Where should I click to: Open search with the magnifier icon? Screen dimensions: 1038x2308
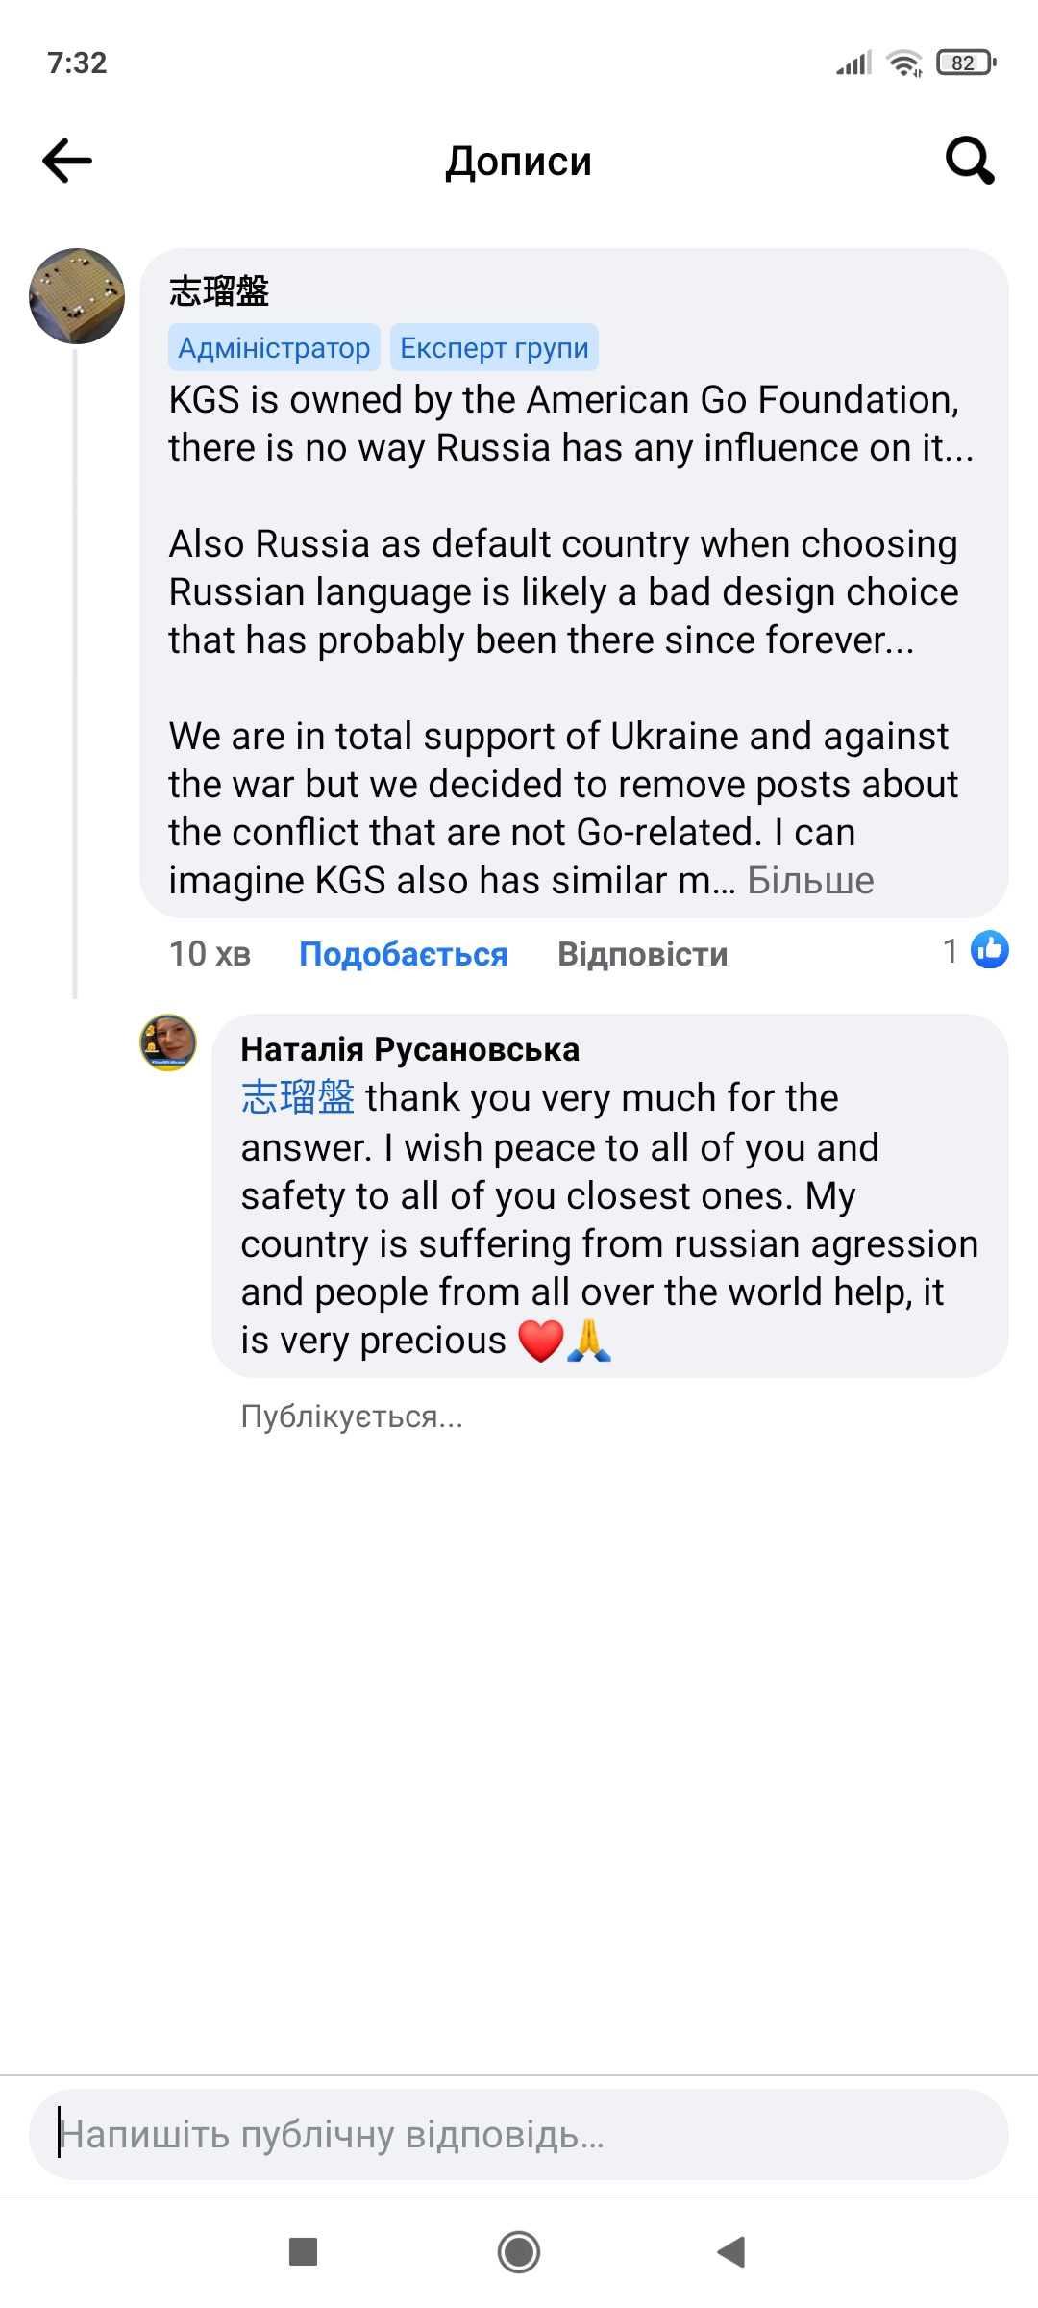coord(969,161)
